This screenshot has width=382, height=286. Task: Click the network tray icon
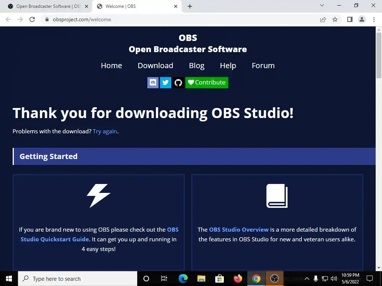point(325,279)
